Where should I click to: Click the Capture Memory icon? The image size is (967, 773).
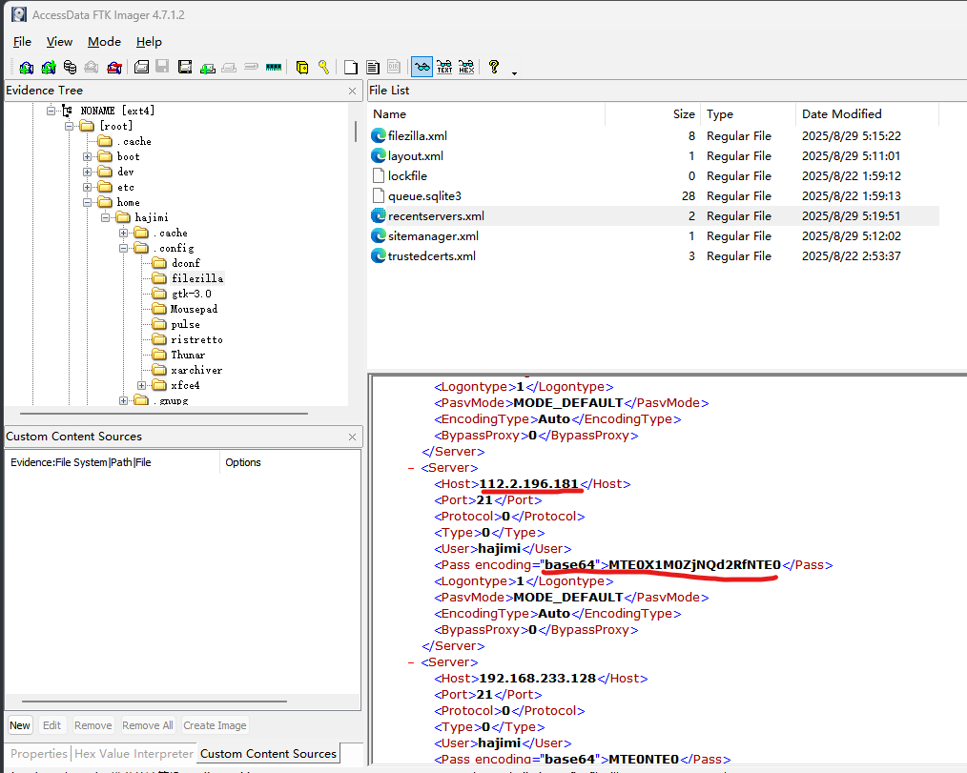click(273, 67)
